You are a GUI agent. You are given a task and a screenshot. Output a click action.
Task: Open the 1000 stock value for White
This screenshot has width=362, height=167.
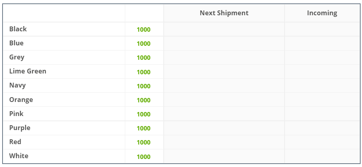coord(144,157)
